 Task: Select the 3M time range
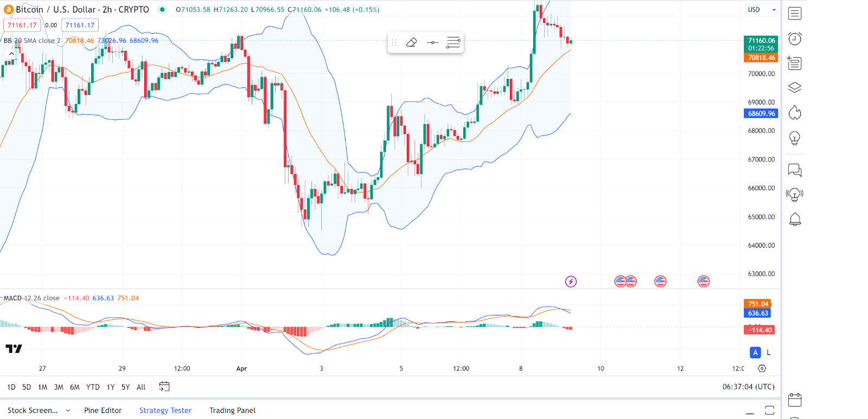coord(59,387)
